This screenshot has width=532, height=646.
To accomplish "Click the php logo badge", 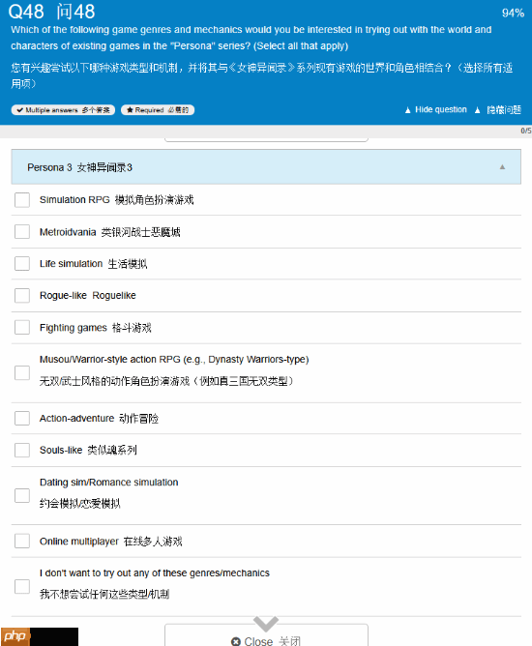I will coord(15,636).
